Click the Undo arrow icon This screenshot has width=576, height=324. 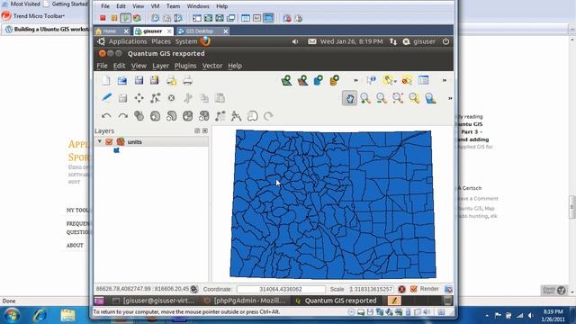106,116
